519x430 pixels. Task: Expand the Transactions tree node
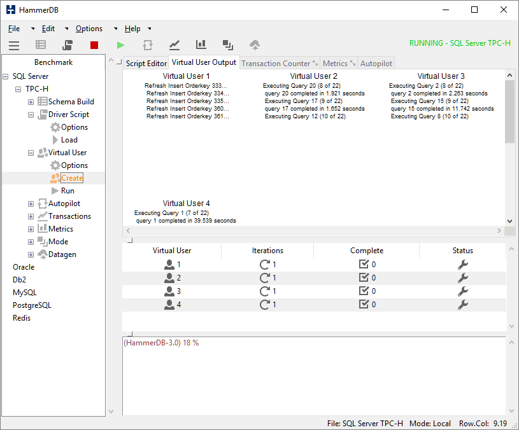click(31, 217)
